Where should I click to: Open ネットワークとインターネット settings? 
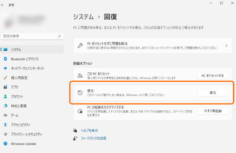[32, 68]
